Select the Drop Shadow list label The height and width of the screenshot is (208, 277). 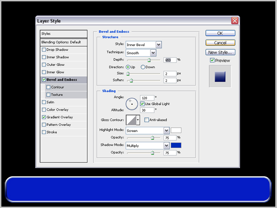57,49
